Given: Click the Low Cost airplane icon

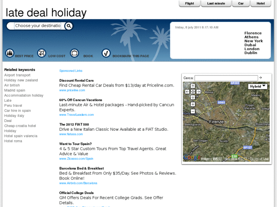Looking at the screenshot, I should click(x=42, y=53).
